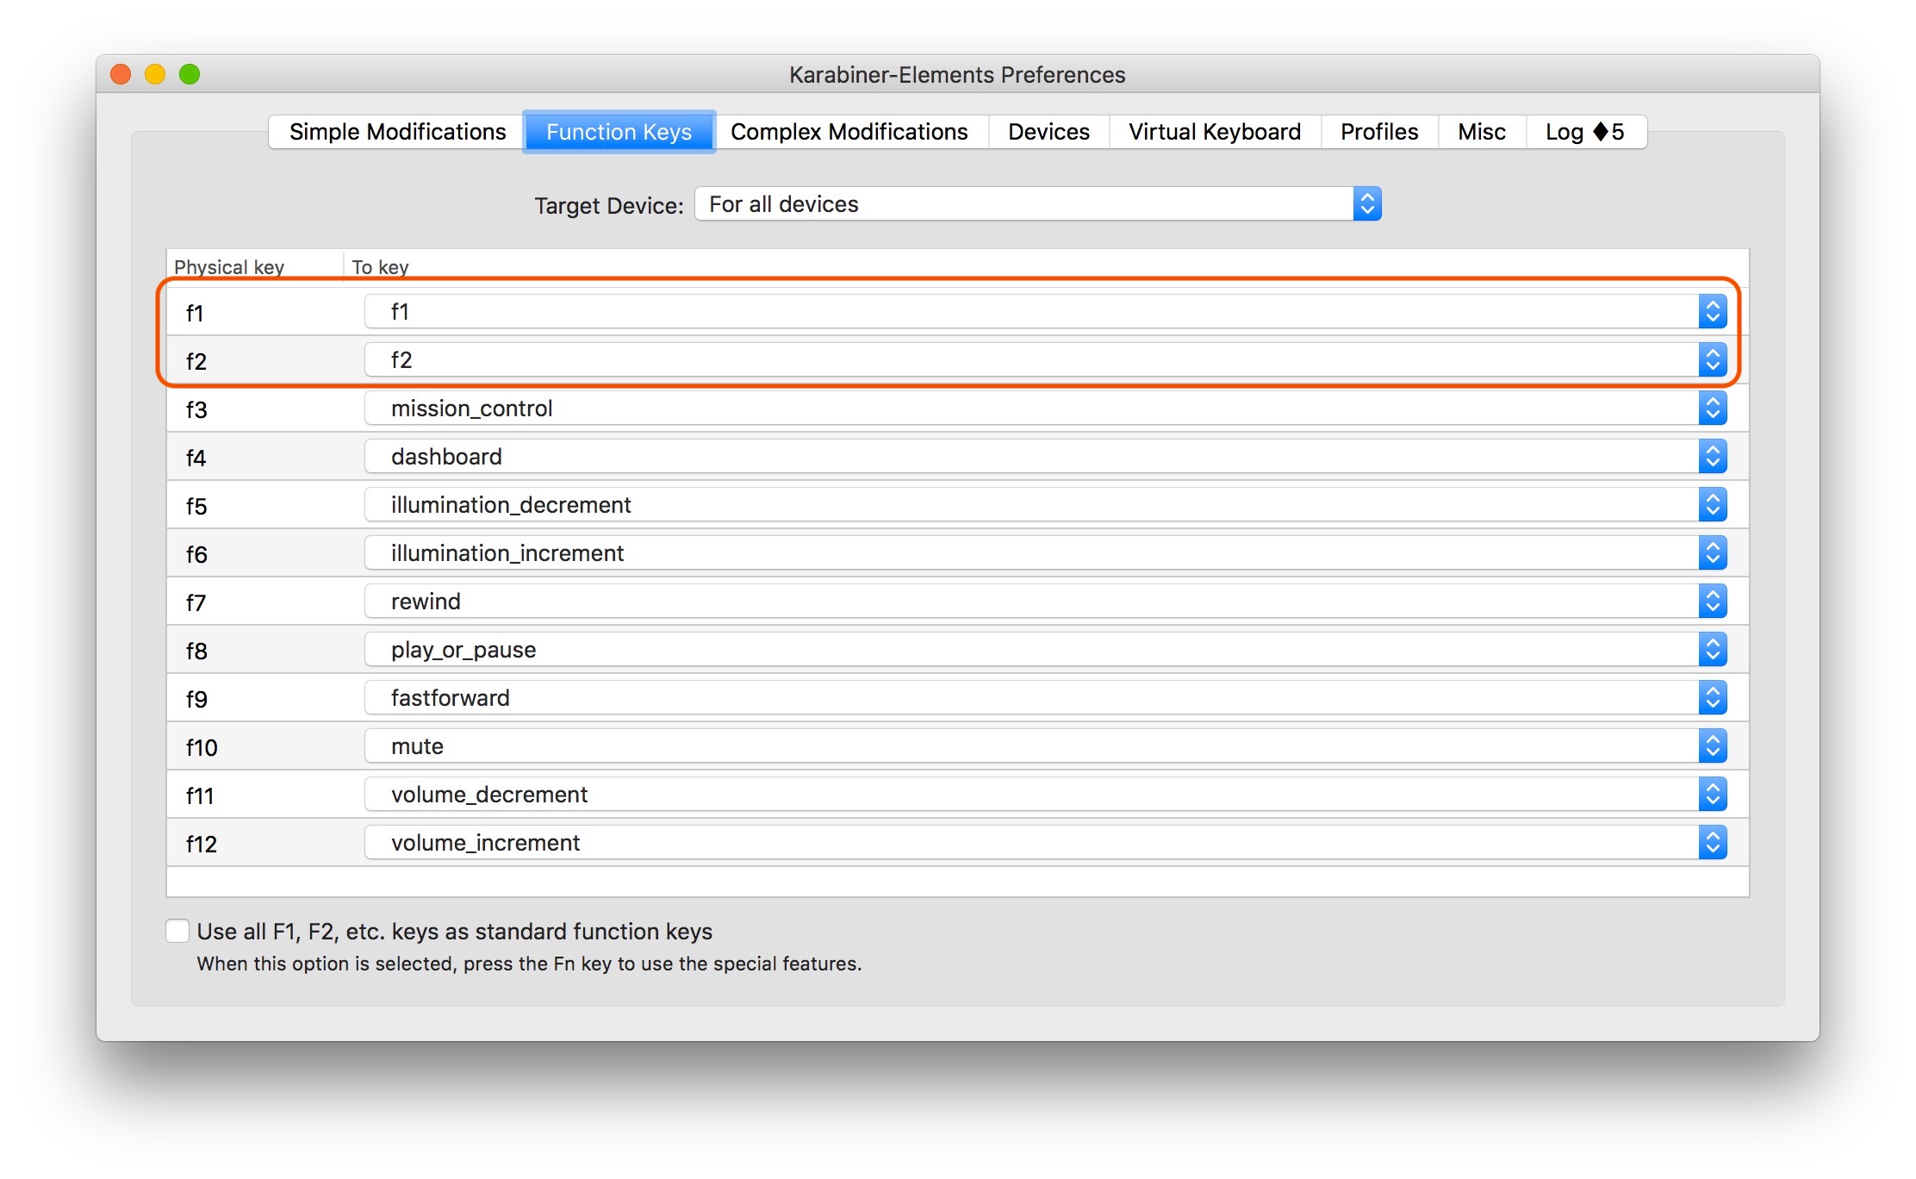Screen dimensions: 1916x1179
Task: Open the Target Device dropdown
Action: click(x=1038, y=204)
